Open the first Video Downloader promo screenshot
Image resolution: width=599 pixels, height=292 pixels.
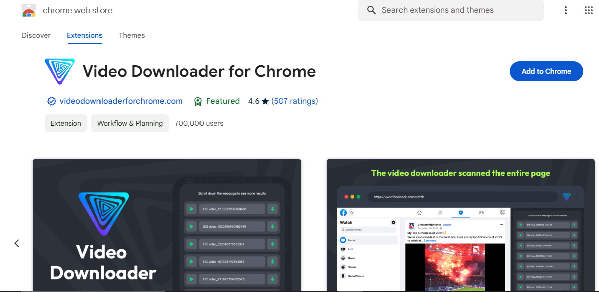click(x=167, y=225)
